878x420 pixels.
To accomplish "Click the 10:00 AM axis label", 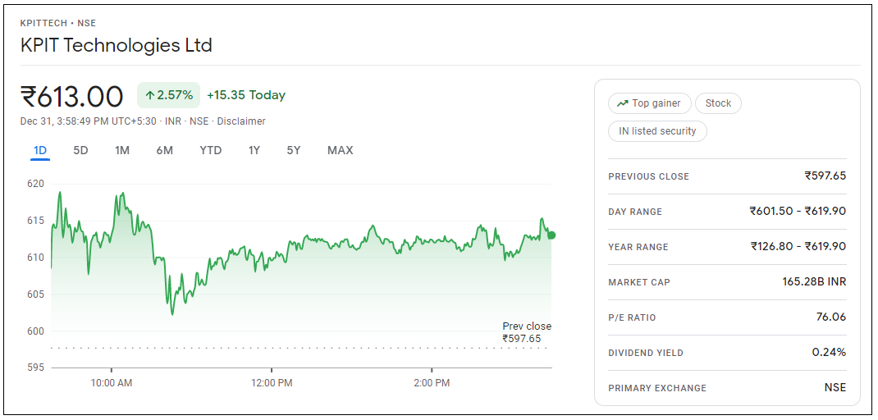I will pyautogui.click(x=112, y=383).
